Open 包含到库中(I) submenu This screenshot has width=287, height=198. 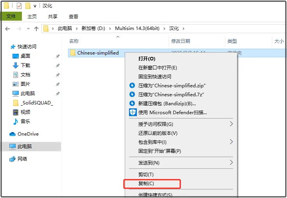152,142
